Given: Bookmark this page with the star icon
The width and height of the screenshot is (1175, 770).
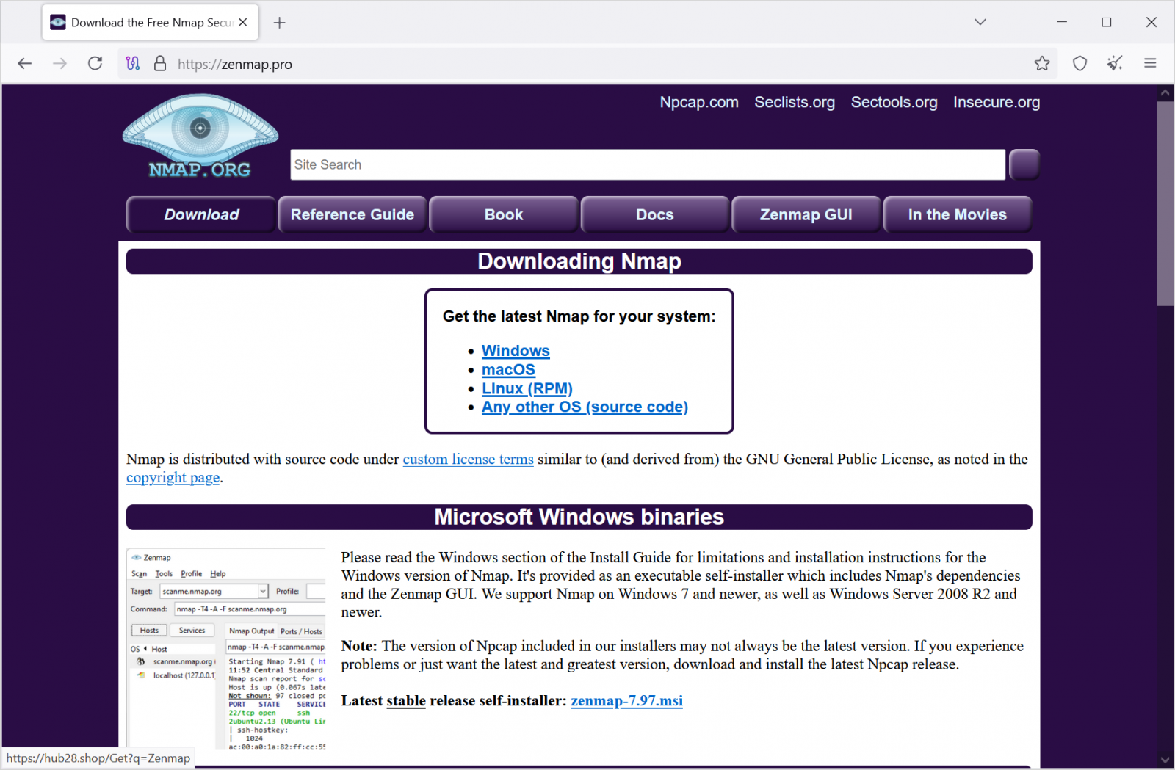Looking at the screenshot, I should (1042, 64).
